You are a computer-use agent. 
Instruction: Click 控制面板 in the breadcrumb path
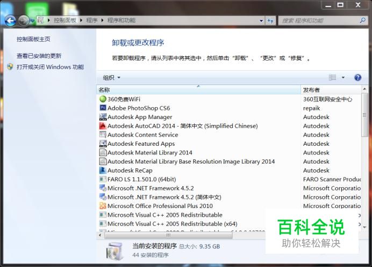coord(65,20)
